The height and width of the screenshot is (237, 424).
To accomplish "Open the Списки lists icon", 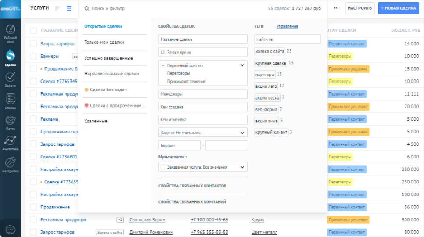I will click(10, 101).
